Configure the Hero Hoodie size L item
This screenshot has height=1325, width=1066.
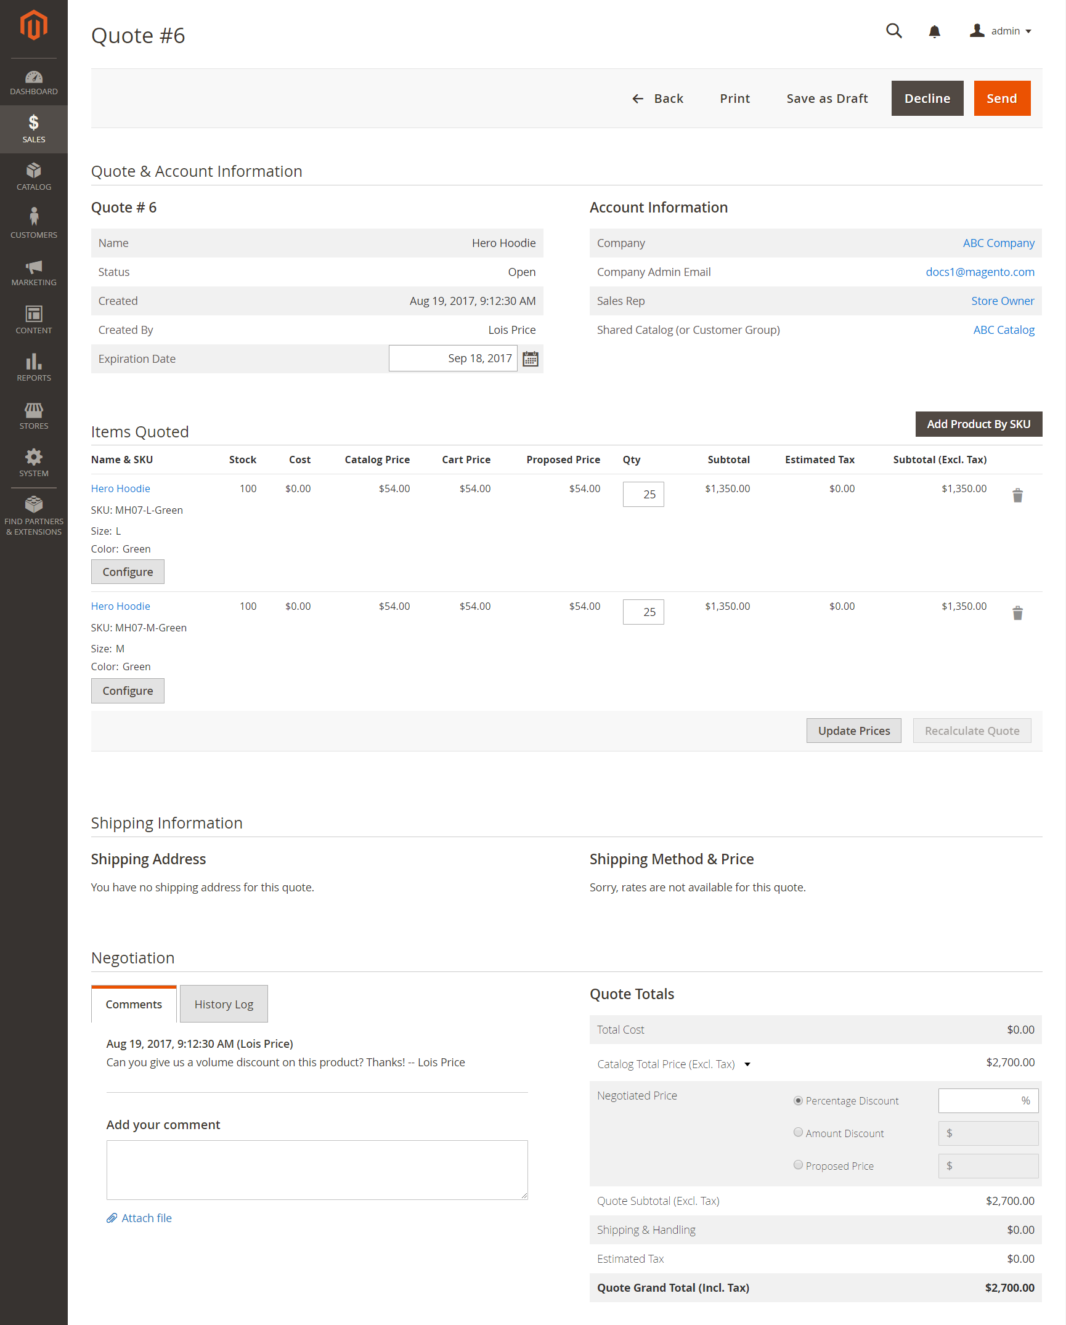coord(128,572)
